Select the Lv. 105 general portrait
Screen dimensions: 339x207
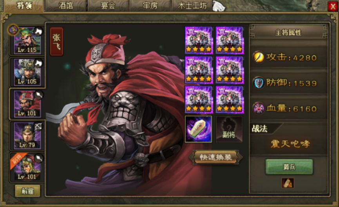tap(27, 72)
